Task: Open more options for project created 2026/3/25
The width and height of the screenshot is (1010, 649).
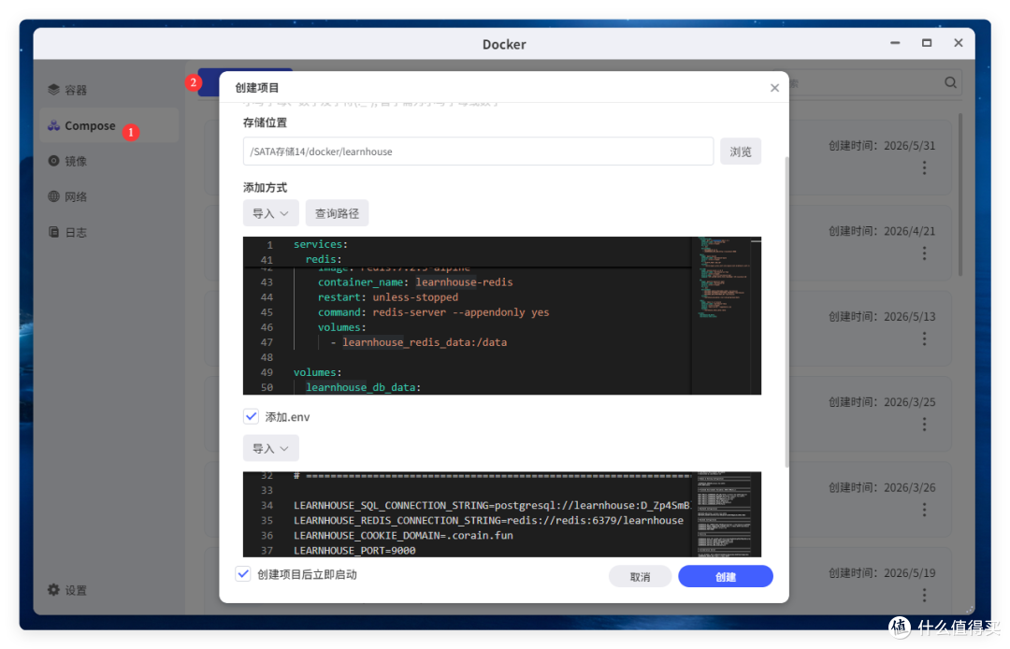Action: tap(924, 425)
